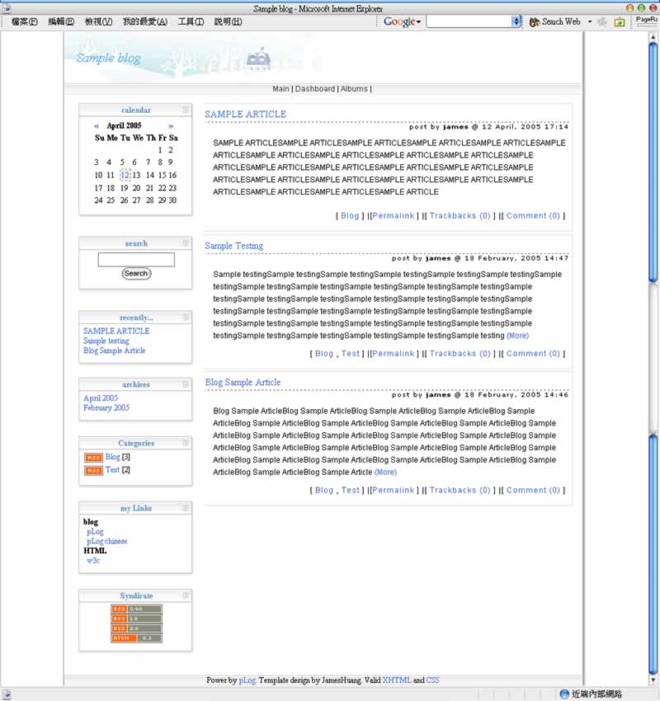Viewport: 660px width, 701px height.
Task: Click the Google toolbar search field
Action: pyautogui.click(x=469, y=21)
